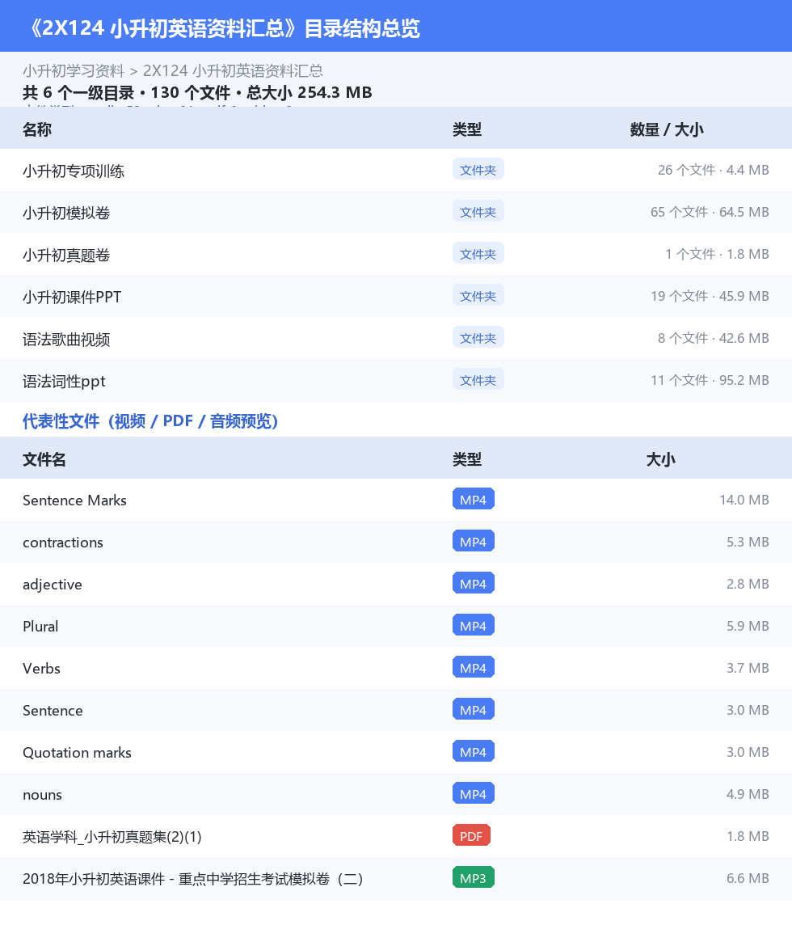The image size is (792, 925).
Task: Click the green MP3 badge
Action: pyautogui.click(x=474, y=878)
